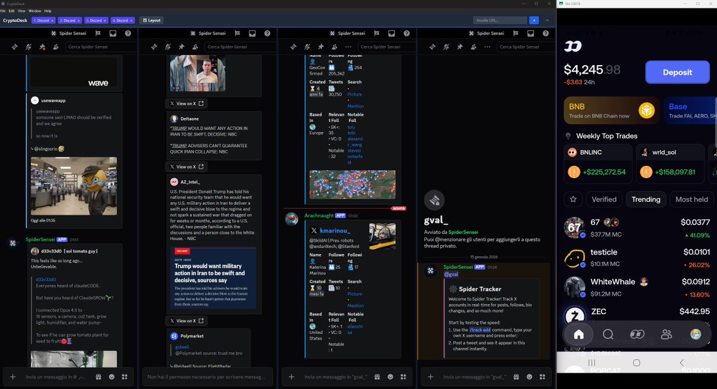Tap Android recents button on phone window

pyautogui.click(x=592, y=363)
